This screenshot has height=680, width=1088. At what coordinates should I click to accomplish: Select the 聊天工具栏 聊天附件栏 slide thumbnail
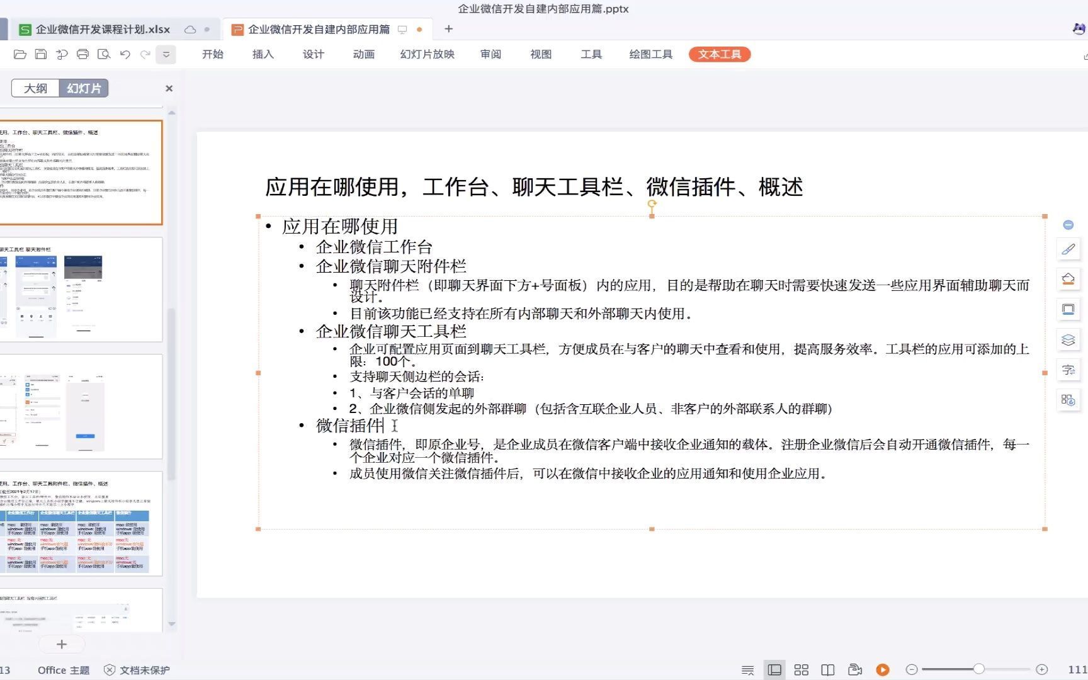(x=81, y=290)
